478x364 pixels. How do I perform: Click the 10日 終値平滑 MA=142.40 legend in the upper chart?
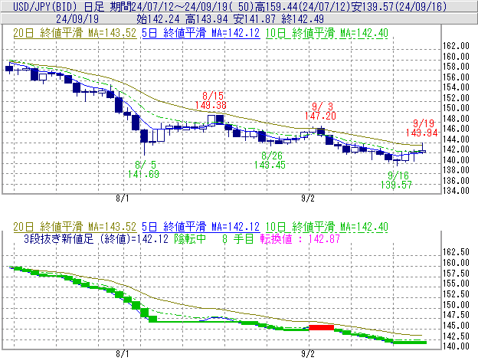coord(327,33)
